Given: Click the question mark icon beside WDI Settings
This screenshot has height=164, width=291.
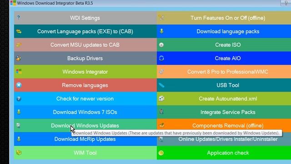Looking at the screenshot, I should (18, 18).
